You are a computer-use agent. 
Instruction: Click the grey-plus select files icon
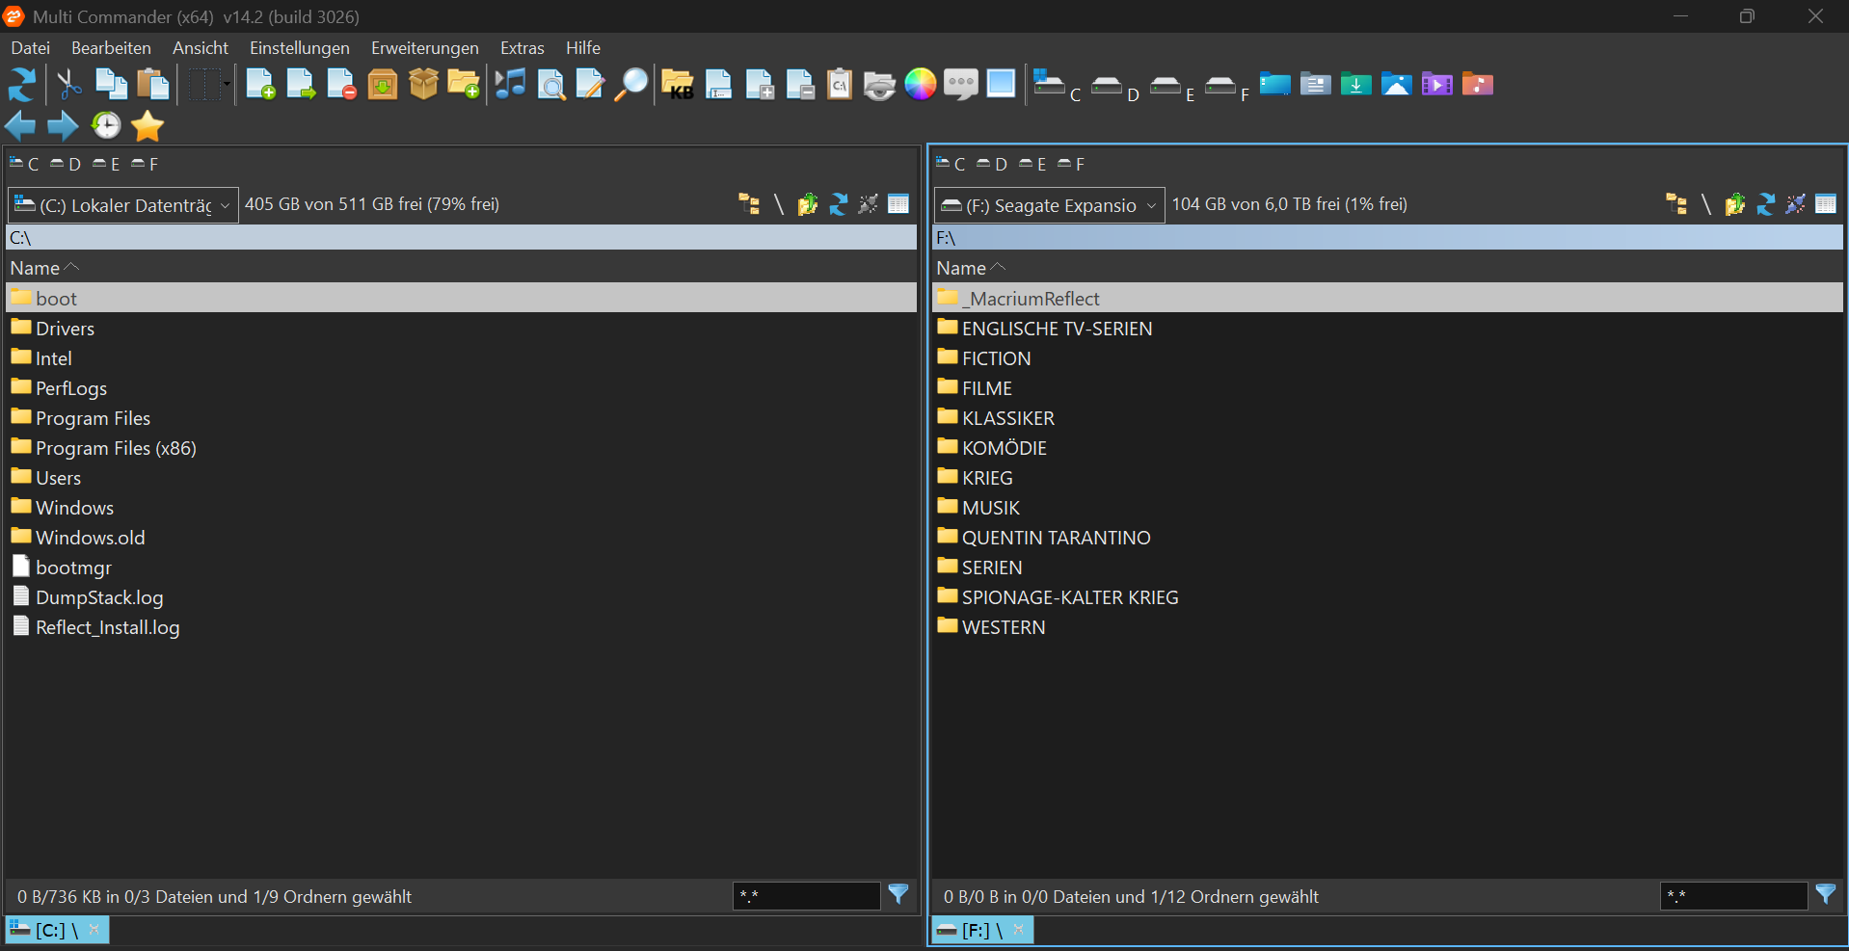(760, 85)
